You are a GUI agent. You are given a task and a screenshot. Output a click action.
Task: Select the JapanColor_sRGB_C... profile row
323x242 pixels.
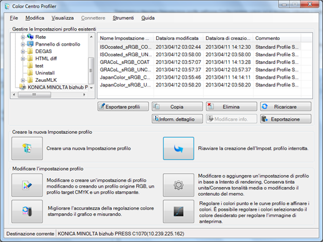point(199,78)
